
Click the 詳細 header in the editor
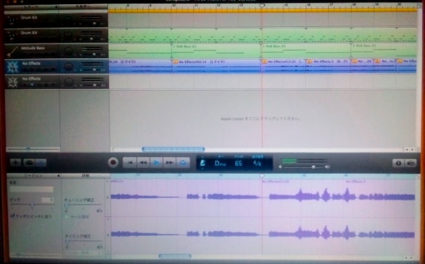click(85, 176)
